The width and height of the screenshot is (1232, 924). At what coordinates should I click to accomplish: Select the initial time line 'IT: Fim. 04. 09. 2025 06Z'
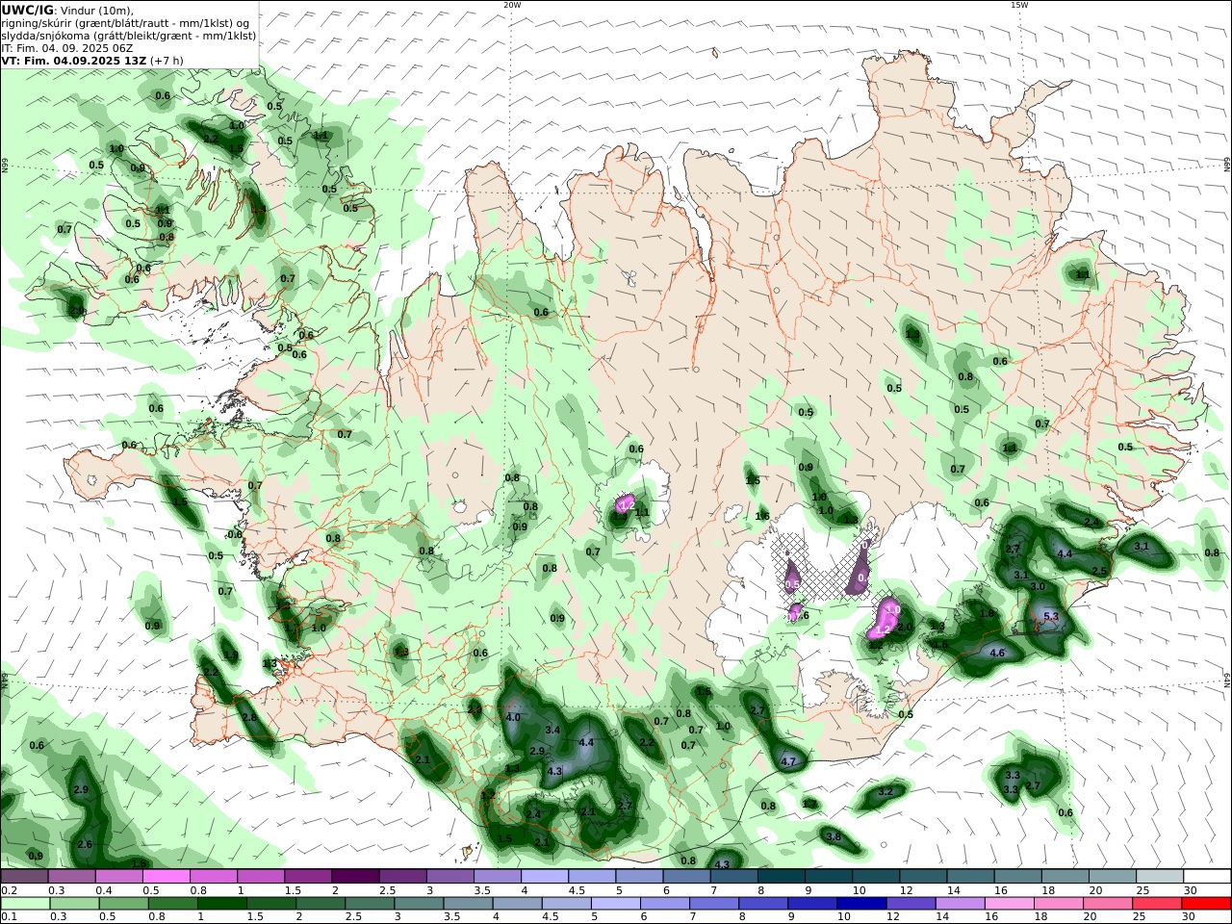(66, 48)
